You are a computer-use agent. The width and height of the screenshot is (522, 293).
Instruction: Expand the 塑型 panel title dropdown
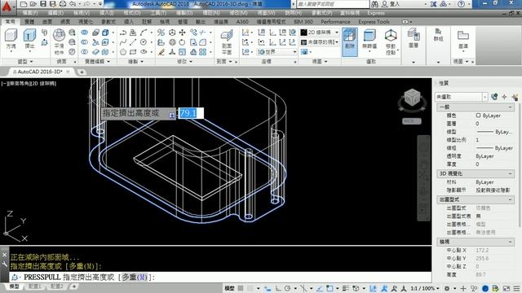[25, 62]
